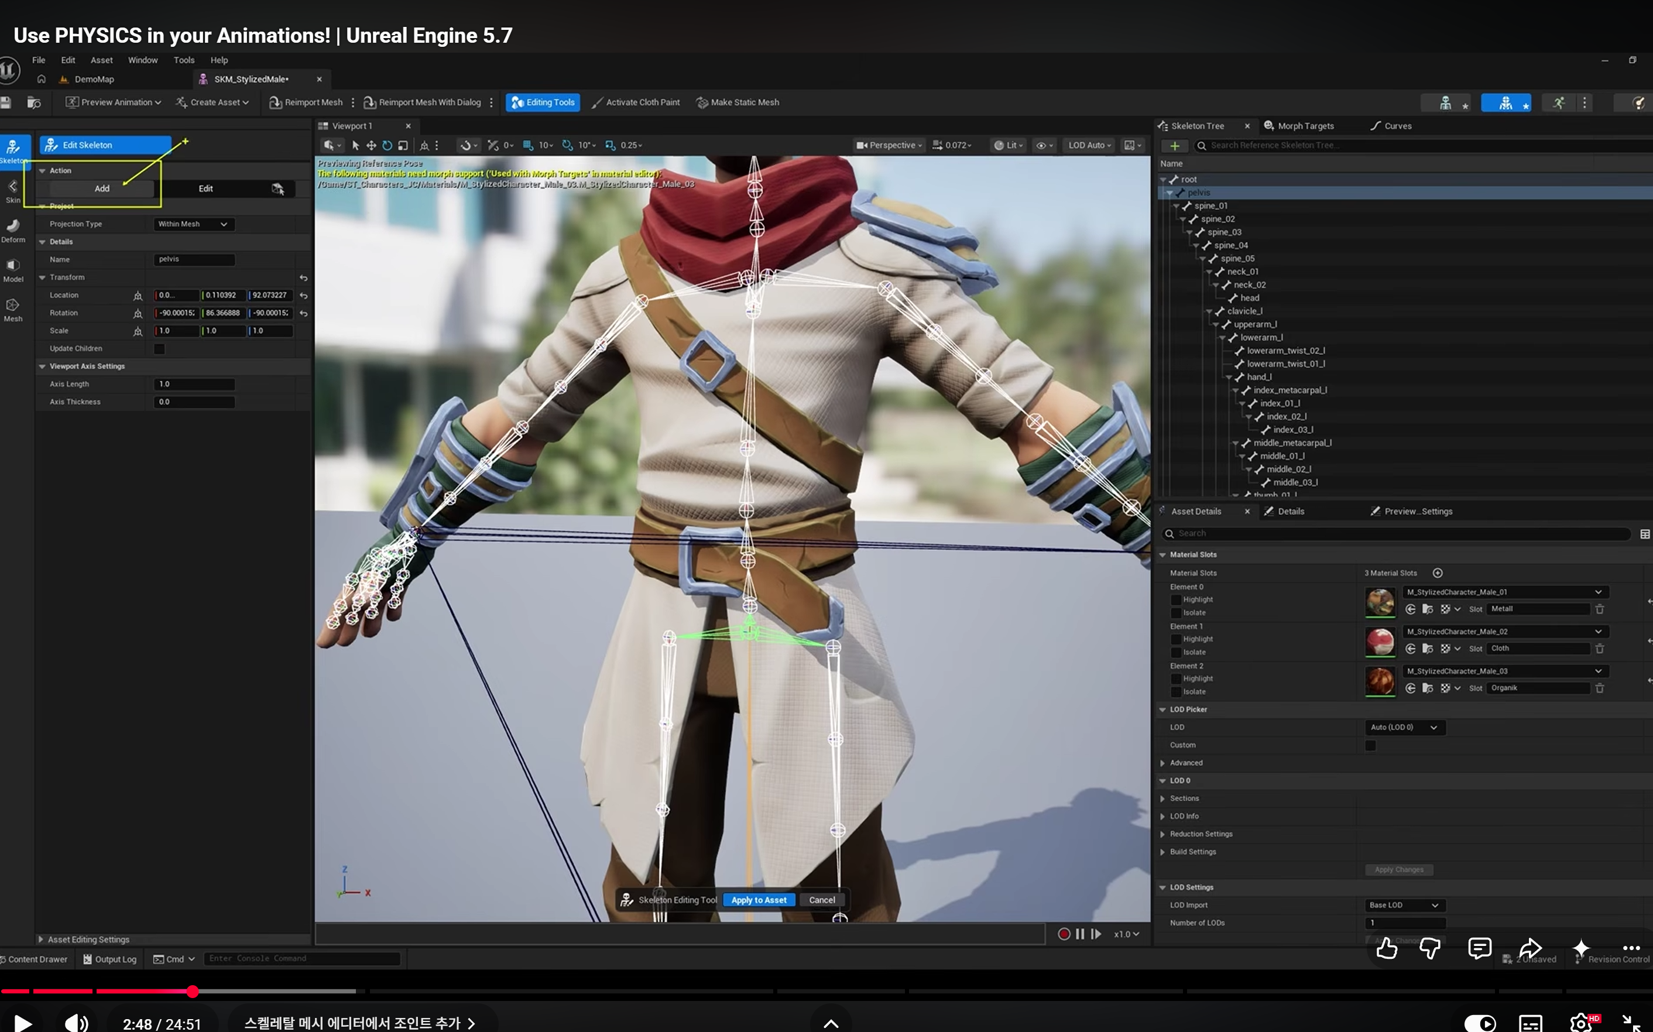Toggle the LOD Picker Custom checkbox
This screenshot has height=1032, width=1653.
point(1370,745)
